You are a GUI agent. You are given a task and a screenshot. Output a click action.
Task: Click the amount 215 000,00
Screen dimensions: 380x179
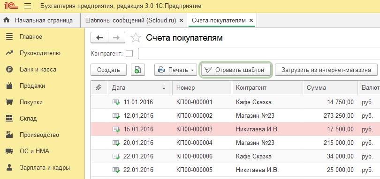[x=339, y=143]
